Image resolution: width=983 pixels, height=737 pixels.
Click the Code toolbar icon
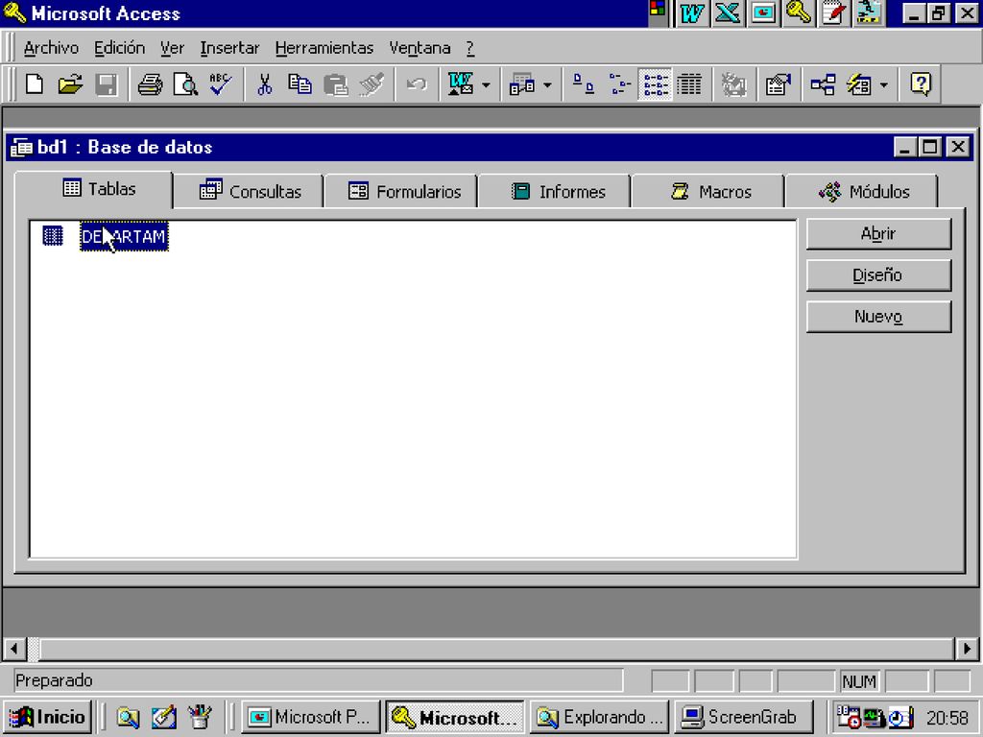[x=732, y=84]
